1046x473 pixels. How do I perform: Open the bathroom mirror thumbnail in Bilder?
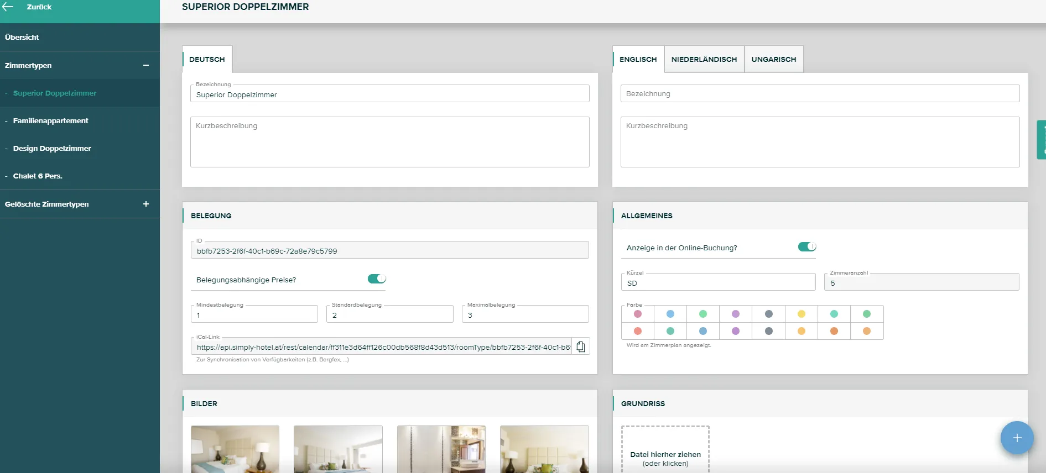[x=441, y=449]
